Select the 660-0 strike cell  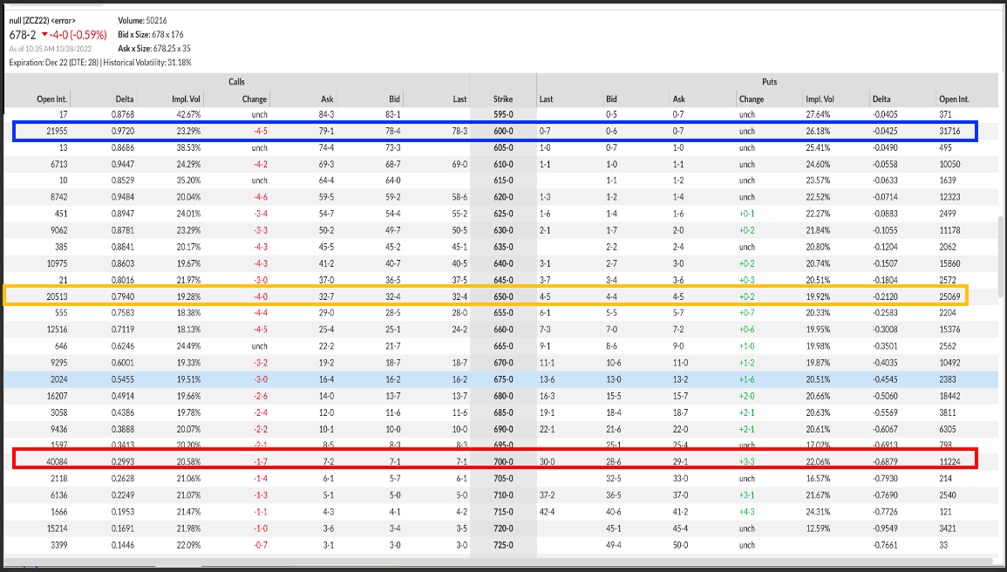(x=503, y=330)
